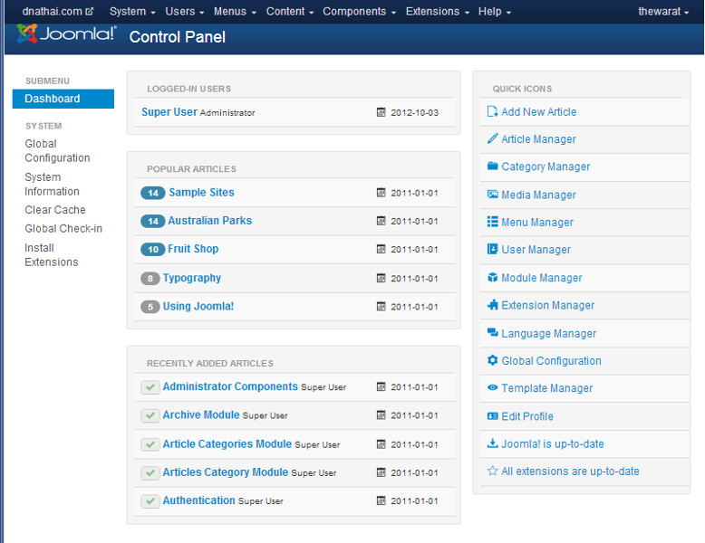This screenshot has width=705, height=543.
Task: Click the 8 hits badge for Typography
Action: click(150, 279)
